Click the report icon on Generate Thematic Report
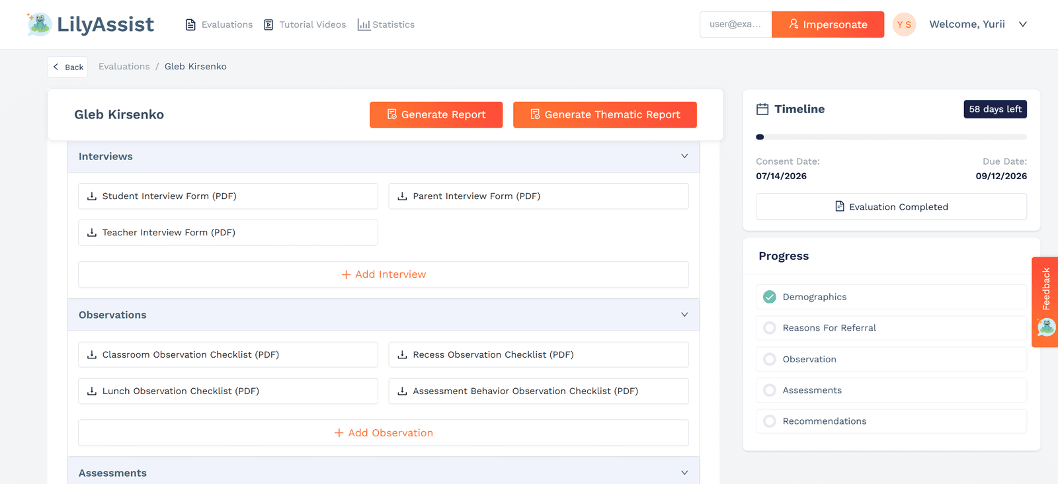The image size is (1058, 484). (536, 114)
